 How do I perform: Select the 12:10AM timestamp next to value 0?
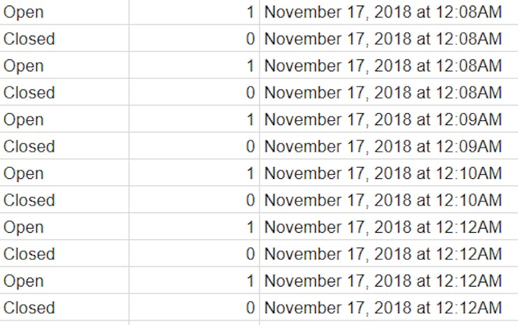click(388, 200)
